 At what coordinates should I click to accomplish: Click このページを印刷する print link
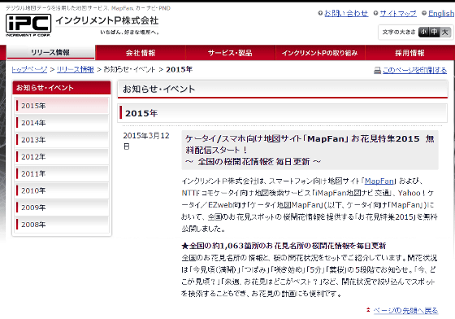(414, 70)
